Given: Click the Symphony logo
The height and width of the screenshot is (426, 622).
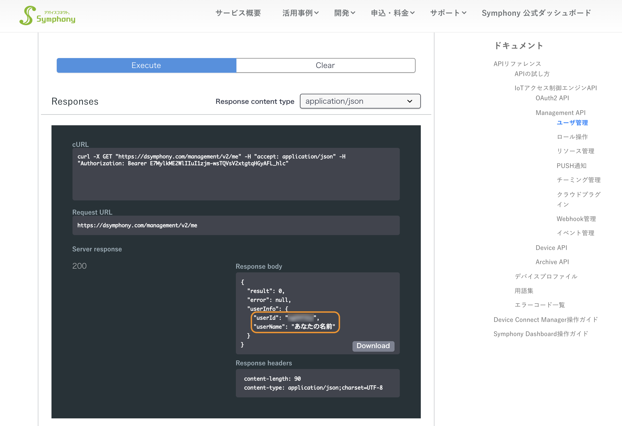Looking at the screenshot, I should tap(47, 15).
